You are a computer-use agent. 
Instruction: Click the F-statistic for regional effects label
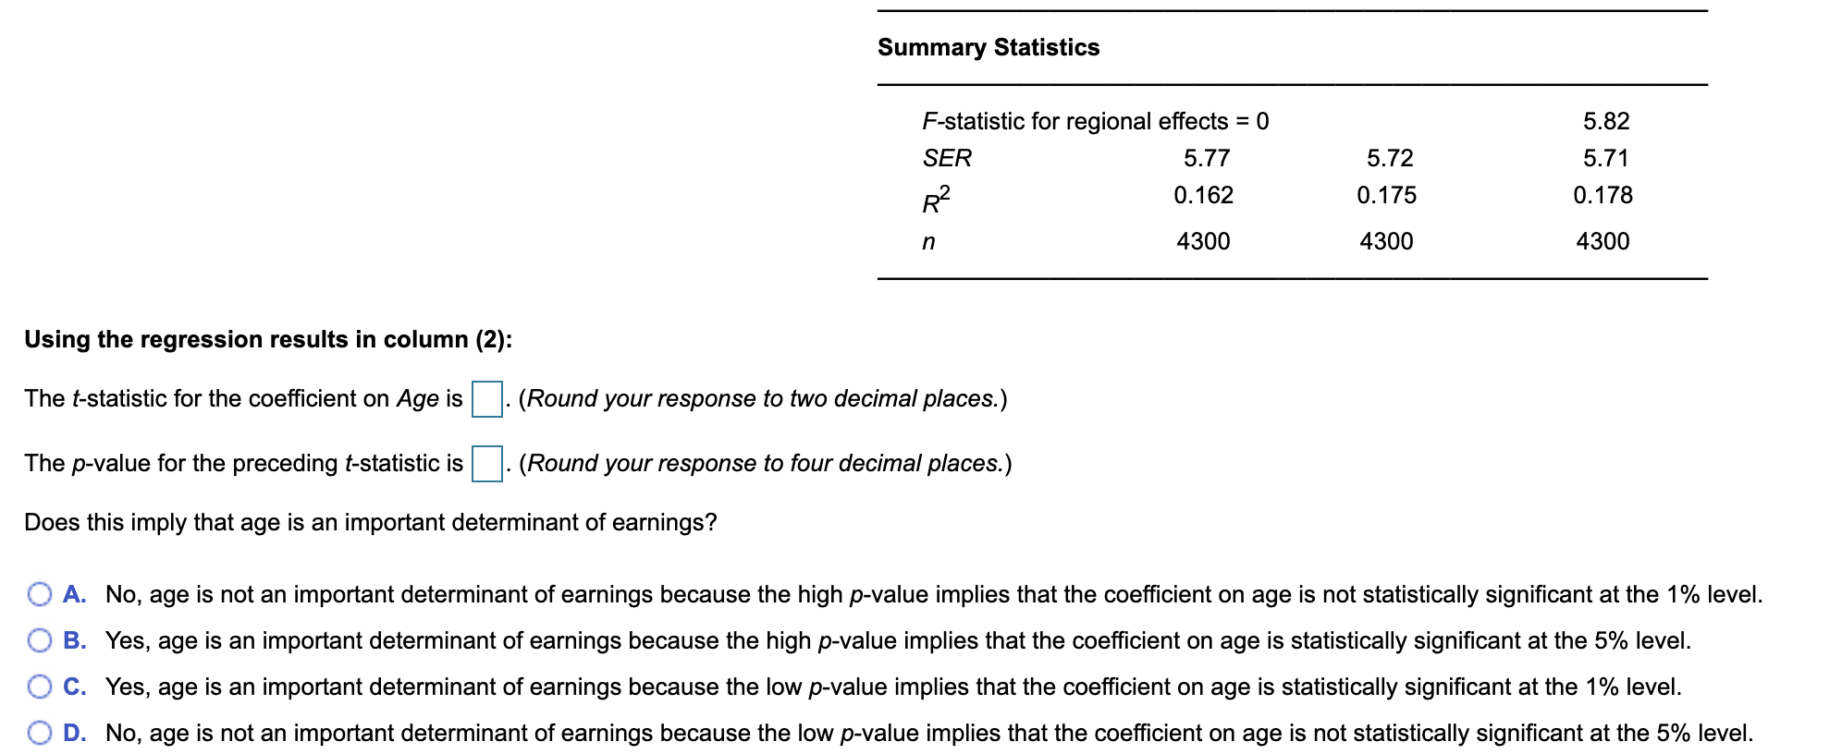[1095, 120]
